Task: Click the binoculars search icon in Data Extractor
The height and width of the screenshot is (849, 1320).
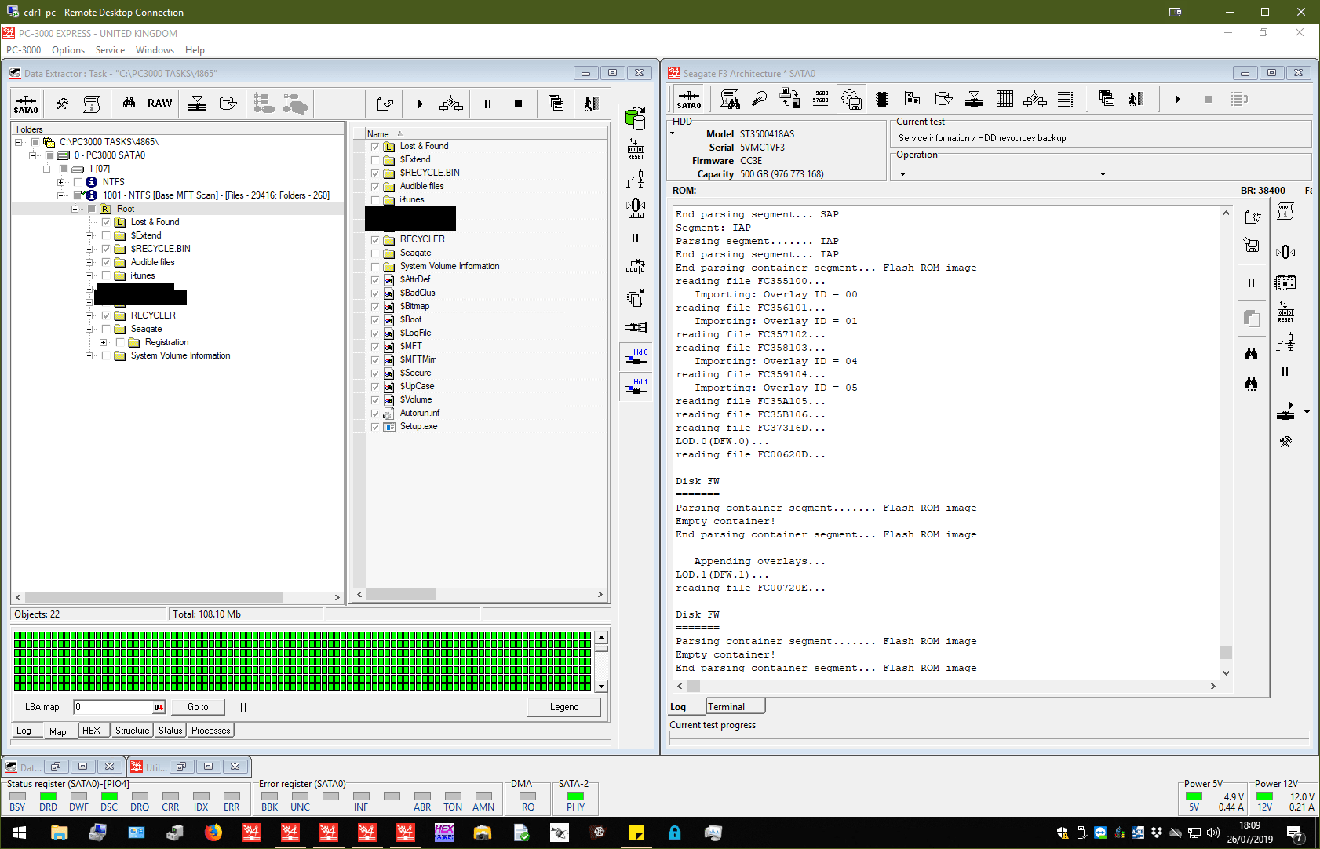Action: click(129, 104)
